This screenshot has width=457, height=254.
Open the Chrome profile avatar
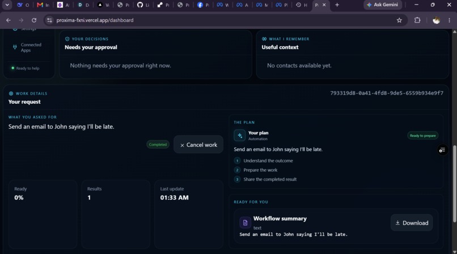pos(436,20)
